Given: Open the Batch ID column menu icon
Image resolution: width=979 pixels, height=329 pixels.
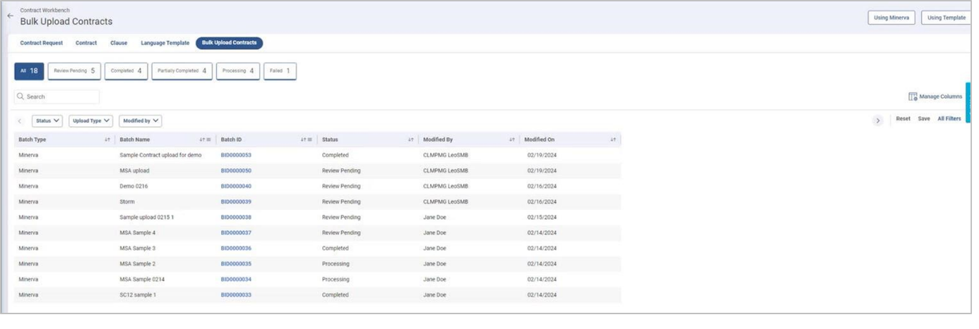Looking at the screenshot, I should pos(309,139).
